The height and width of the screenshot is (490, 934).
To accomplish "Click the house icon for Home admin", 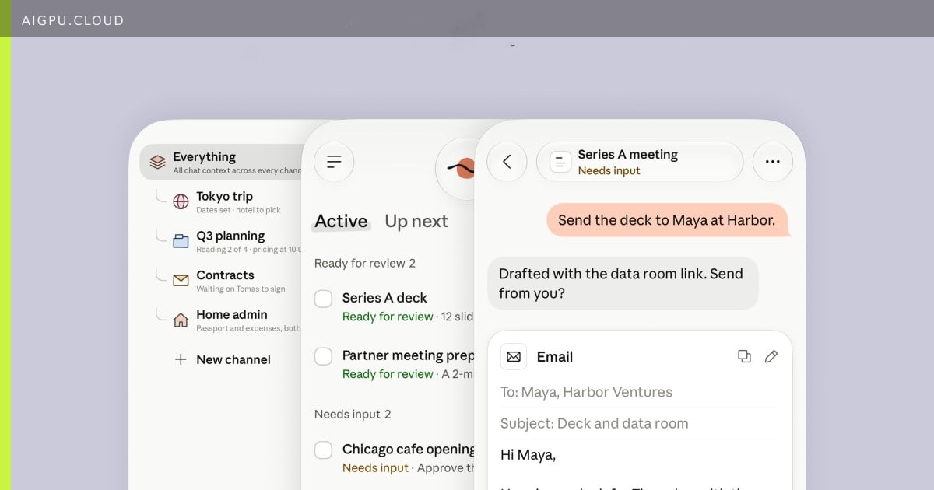I will (x=181, y=320).
